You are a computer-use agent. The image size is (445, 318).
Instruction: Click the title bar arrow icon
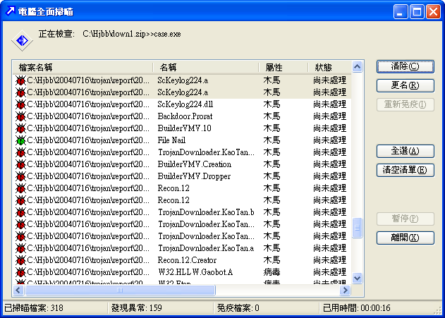(x=11, y=12)
